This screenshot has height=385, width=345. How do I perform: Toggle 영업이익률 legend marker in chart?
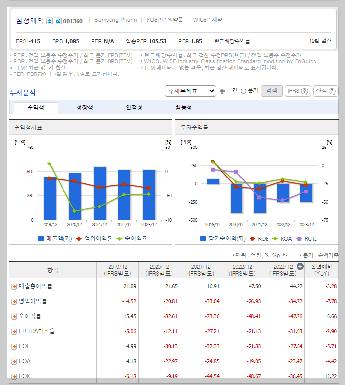(x=78, y=238)
